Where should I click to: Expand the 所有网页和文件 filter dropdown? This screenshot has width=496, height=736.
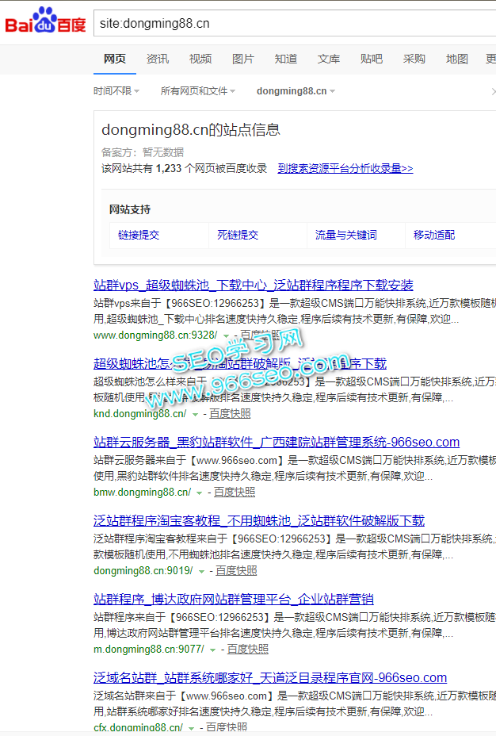pos(198,91)
